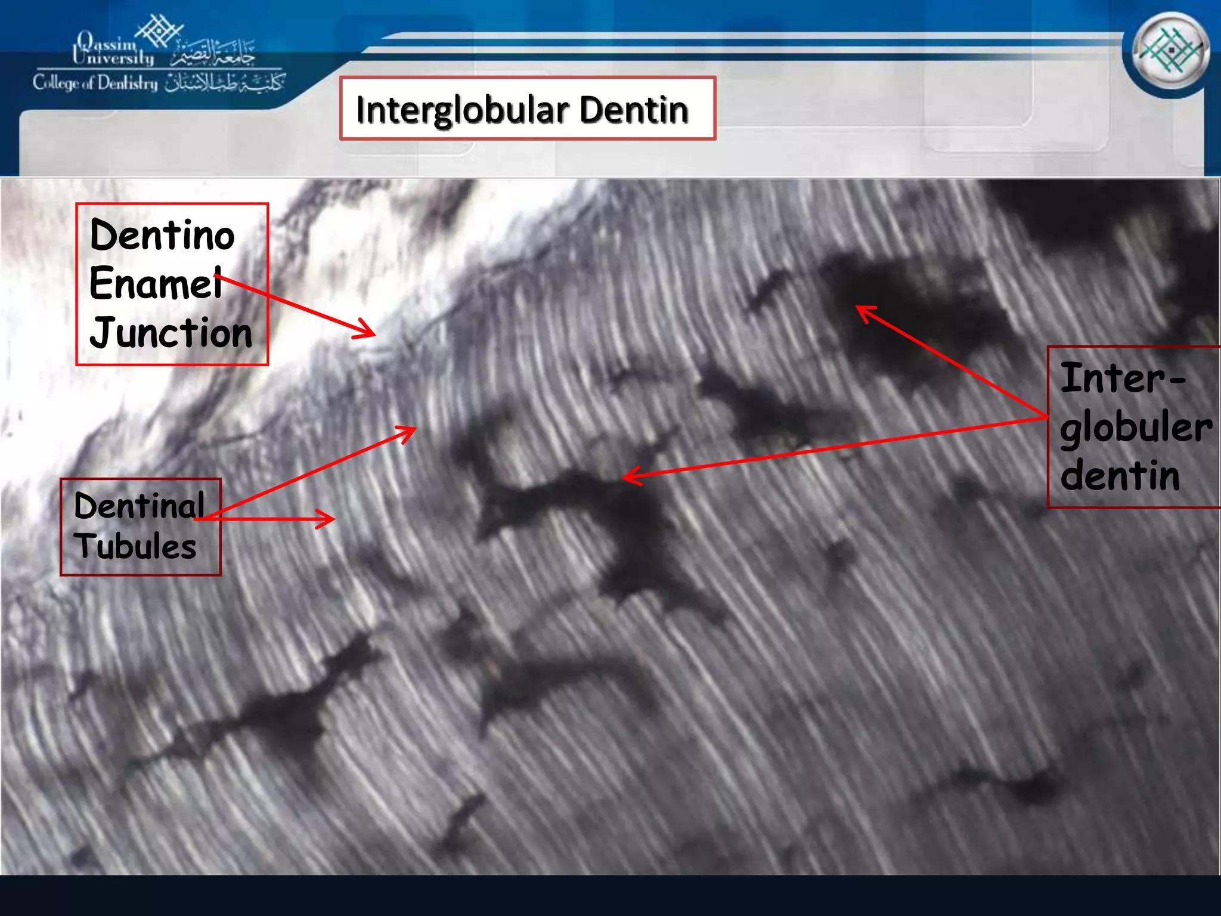The image size is (1221, 916).
Task: Click horizontal arrowhead from the Dentinal Tubules label
Action: [x=330, y=519]
